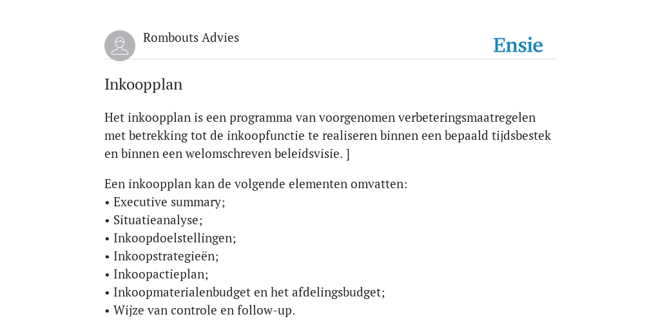Screen dimensions: 660x330
Task: Open the Ensie logo link
Action: 518,45
